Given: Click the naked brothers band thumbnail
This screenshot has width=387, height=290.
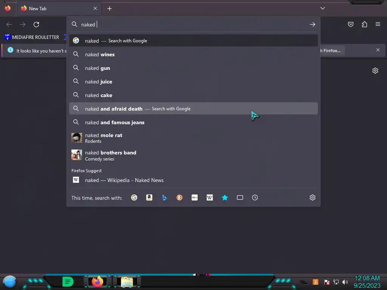Looking at the screenshot, I should click(76, 155).
